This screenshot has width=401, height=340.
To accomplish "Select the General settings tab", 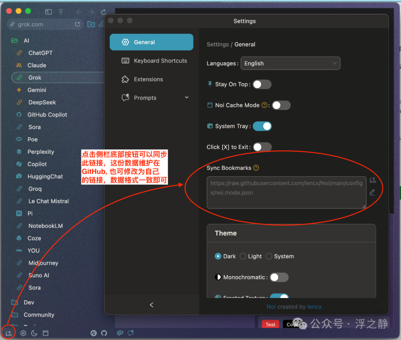I will [x=151, y=42].
